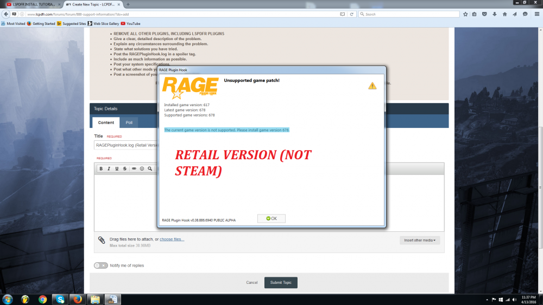Open the Firefox hamburger menu
The height and width of the screenshot is (305, 543).
537,14
